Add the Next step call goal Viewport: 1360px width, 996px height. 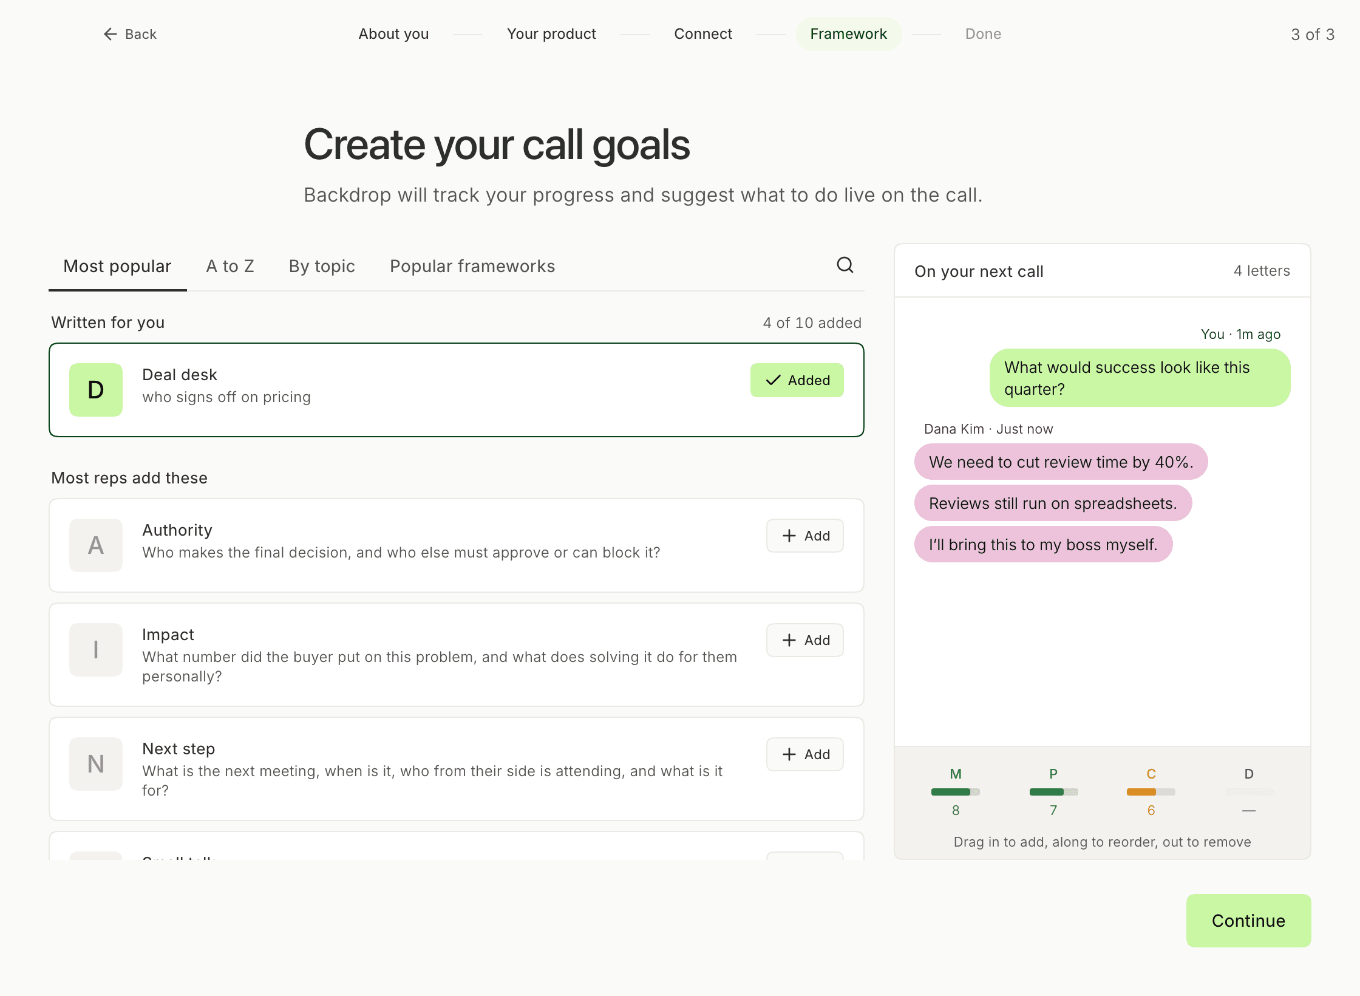click(x=805, y=754)
